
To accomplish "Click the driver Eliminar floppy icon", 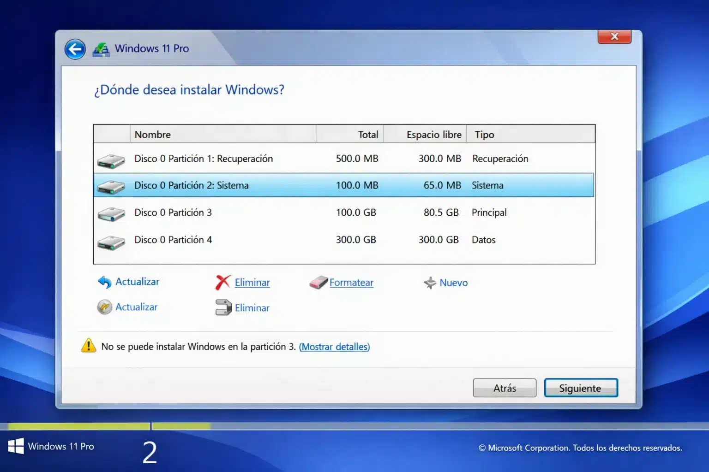I will tap(224, 307).
